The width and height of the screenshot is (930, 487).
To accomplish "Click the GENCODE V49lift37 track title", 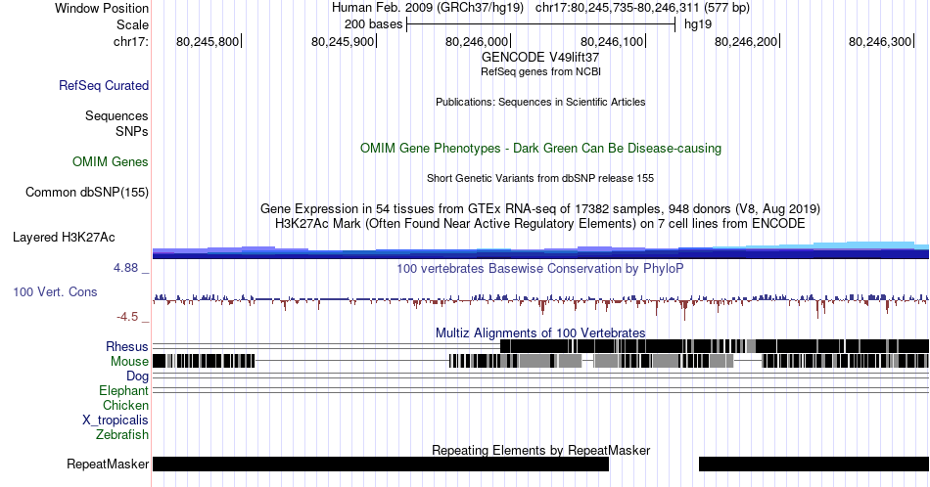I will [540, 58].
